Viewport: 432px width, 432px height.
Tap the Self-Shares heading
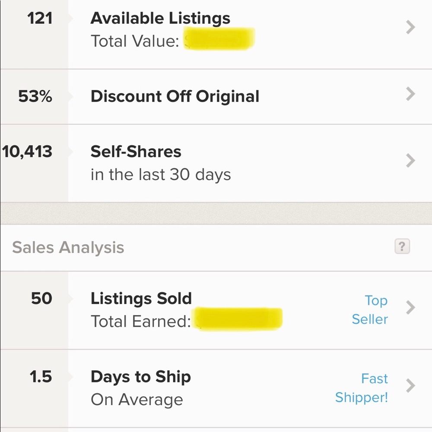click(x=136, y=152)
